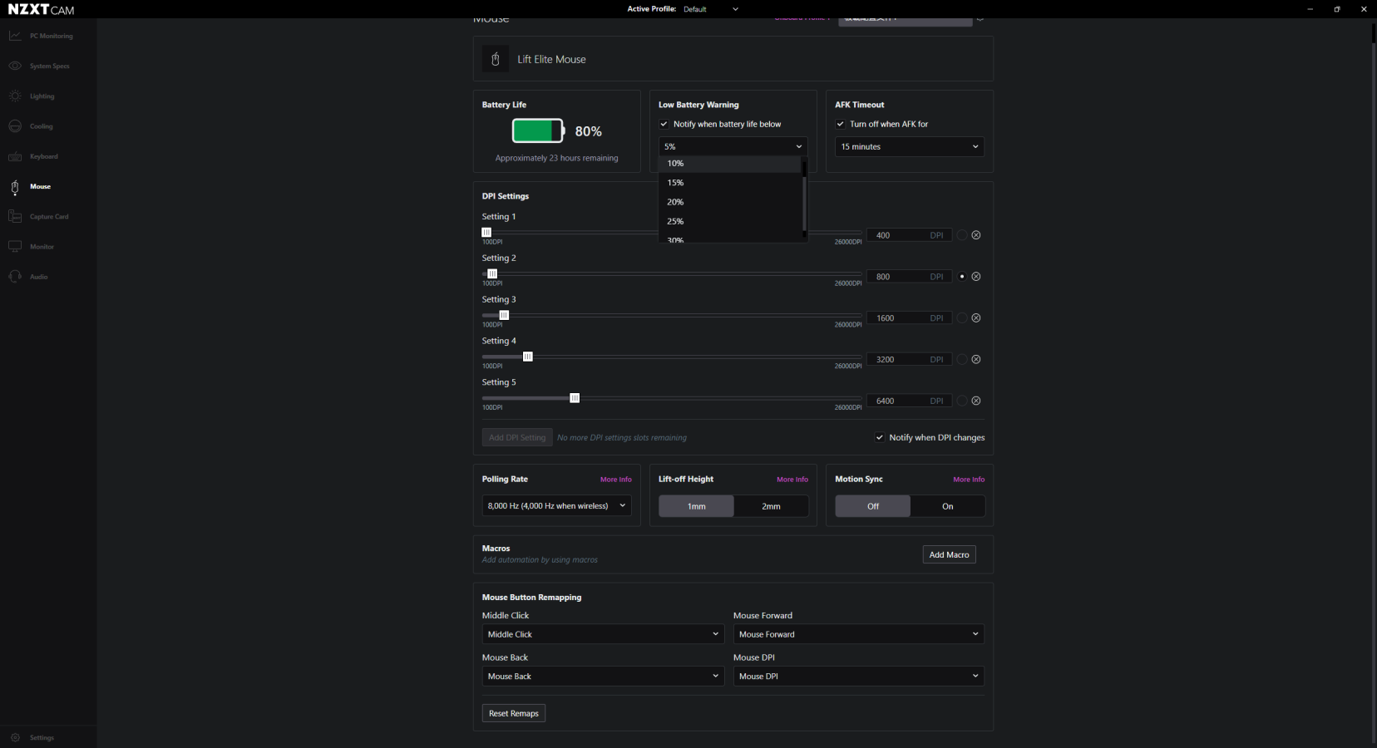Open Lift-off Height More Info link
1377x748 pixels.
[792, 480]
